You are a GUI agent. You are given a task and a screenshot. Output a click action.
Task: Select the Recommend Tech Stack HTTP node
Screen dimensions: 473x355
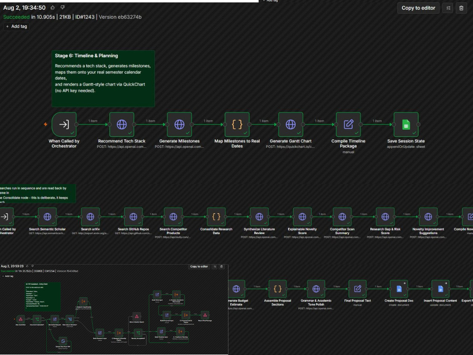tap(122, 124)
